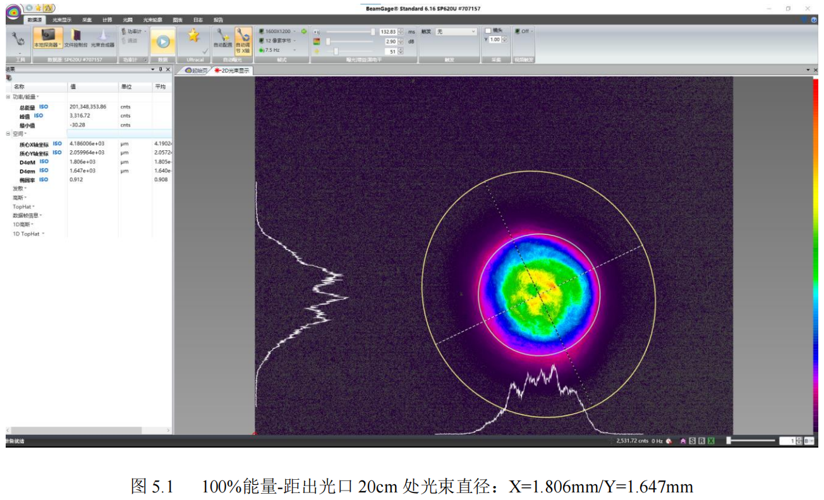Screen dimensions: 824x500
Task: Open 光束合成器 beam maker icon
Action: pos(102,37)
